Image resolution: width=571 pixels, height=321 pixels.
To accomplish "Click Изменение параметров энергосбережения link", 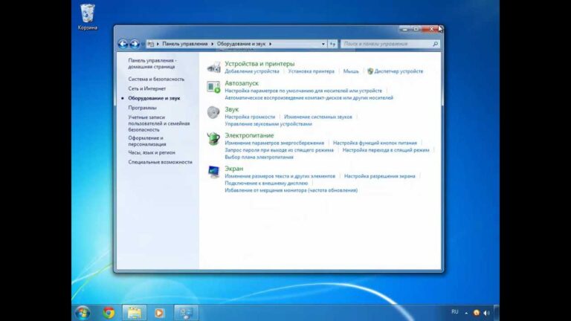I will coord(274,143).
